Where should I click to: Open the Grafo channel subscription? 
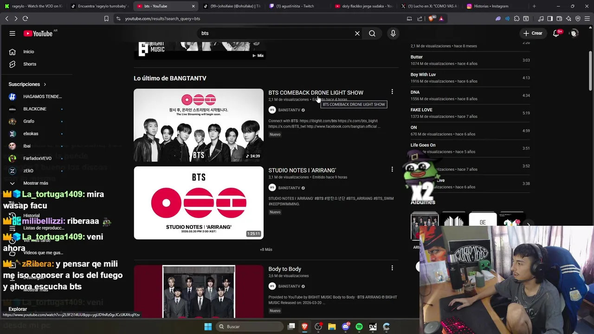pos(36,121)
